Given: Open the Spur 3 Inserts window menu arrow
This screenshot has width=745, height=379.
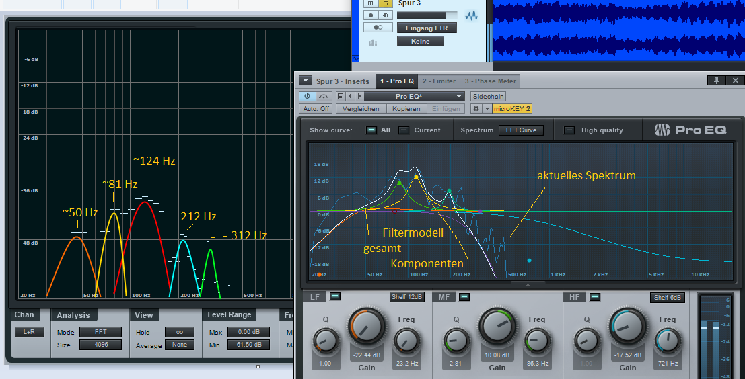Looking at the screenshot, I should coord(305,81).
